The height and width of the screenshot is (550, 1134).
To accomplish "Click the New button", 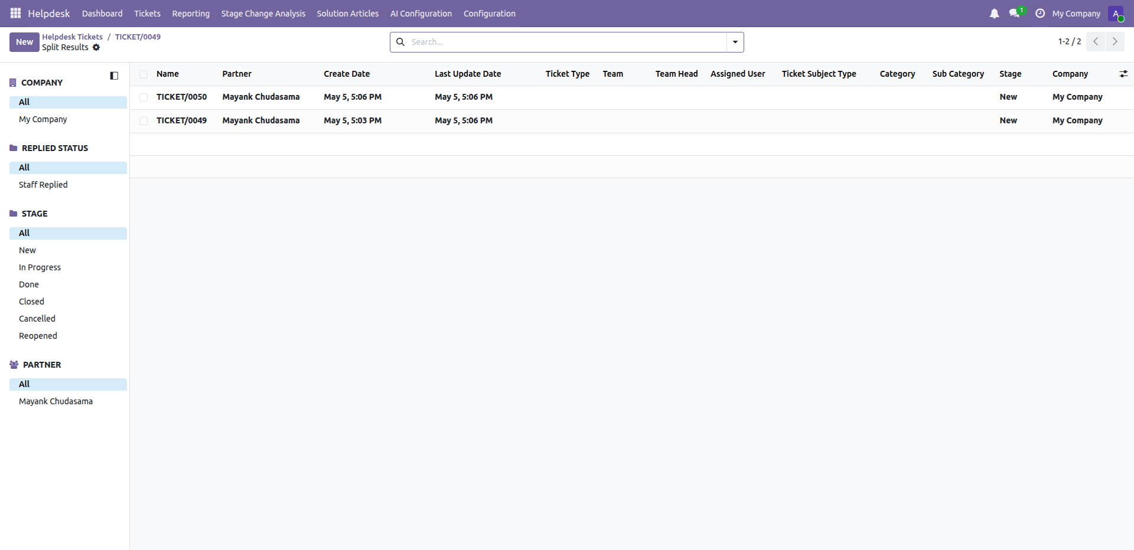I will click(x=24, y=42).
